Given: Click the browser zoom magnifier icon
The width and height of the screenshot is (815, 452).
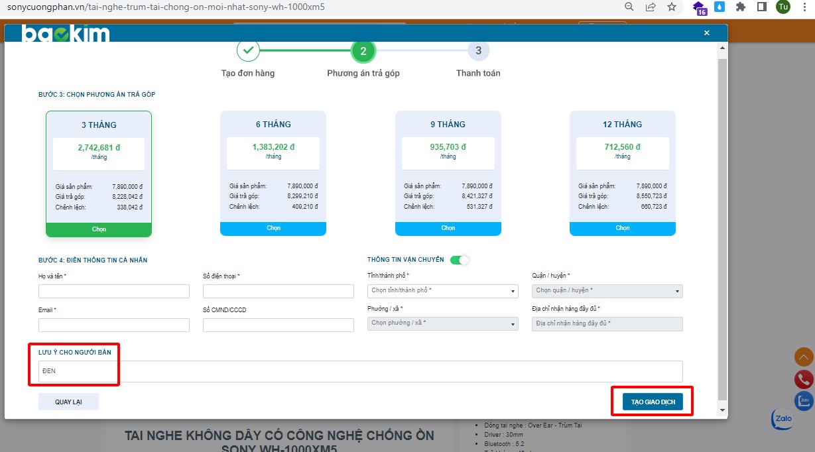Looking at the screenshot, I should (x=629, y=7).
